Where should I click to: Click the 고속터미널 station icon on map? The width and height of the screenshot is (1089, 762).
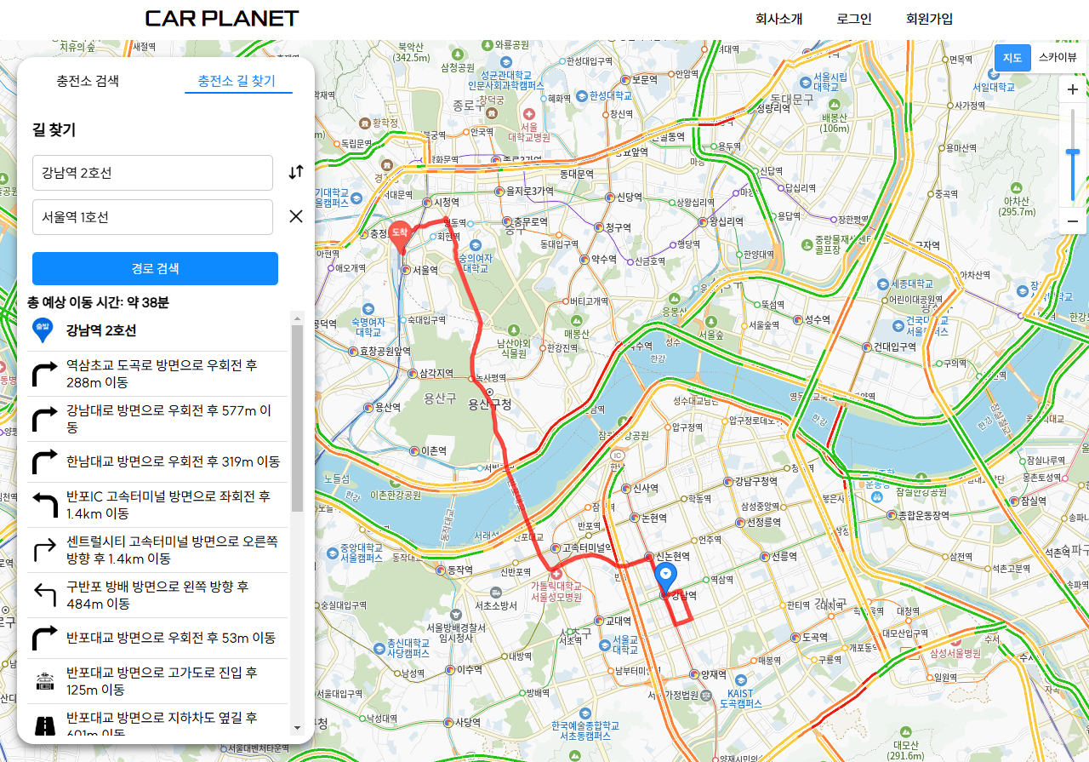point(555,547)
